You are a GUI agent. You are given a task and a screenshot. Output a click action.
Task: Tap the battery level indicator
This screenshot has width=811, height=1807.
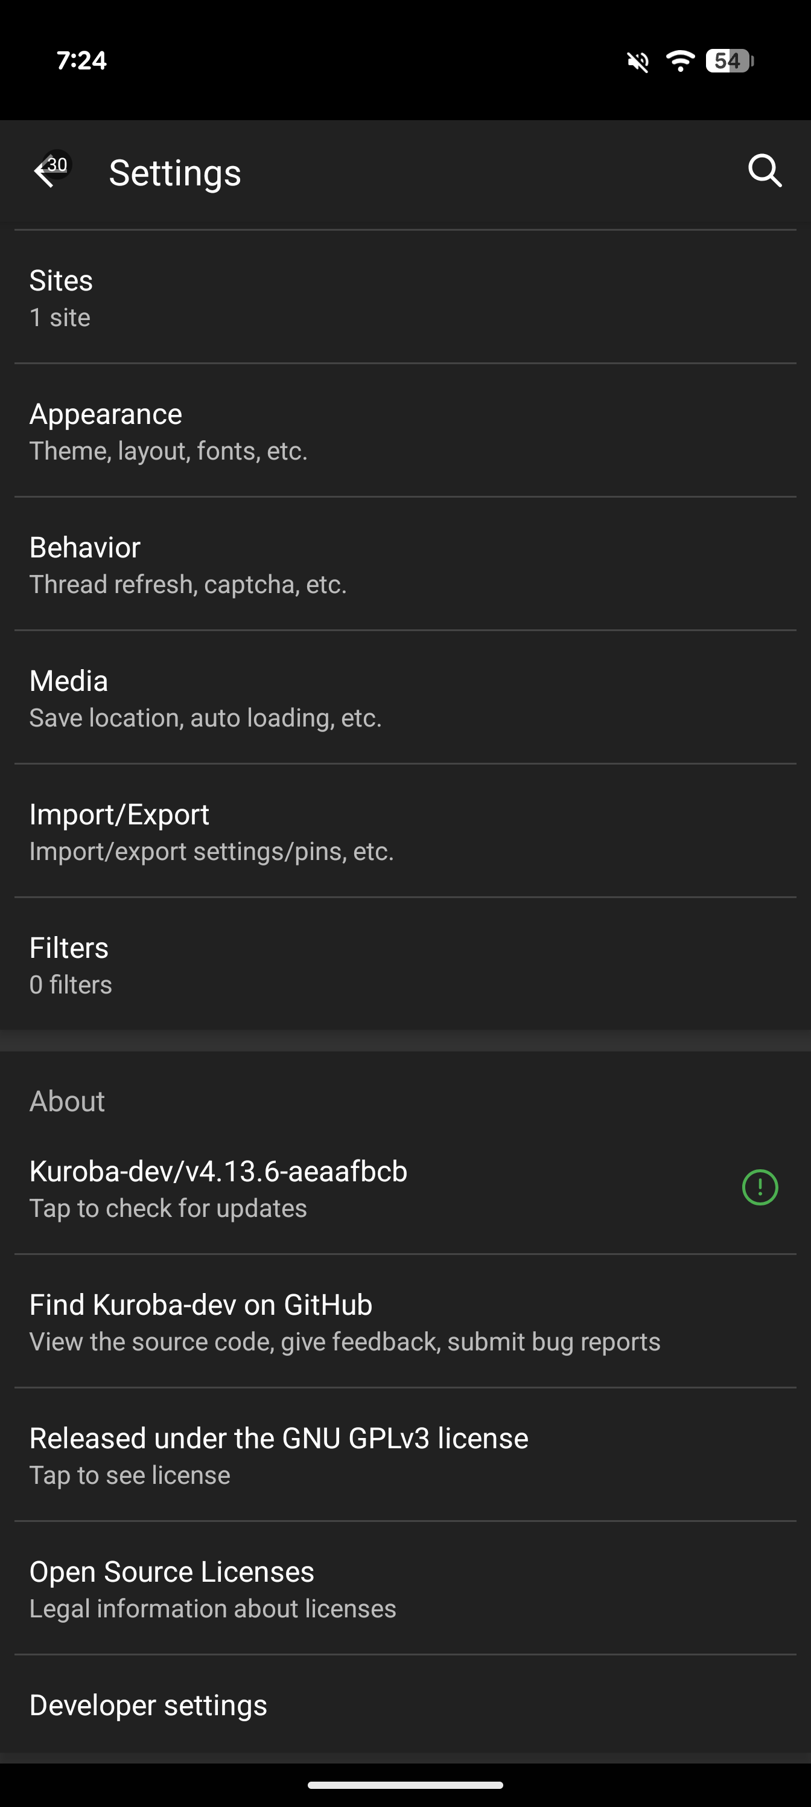[729, 61]
